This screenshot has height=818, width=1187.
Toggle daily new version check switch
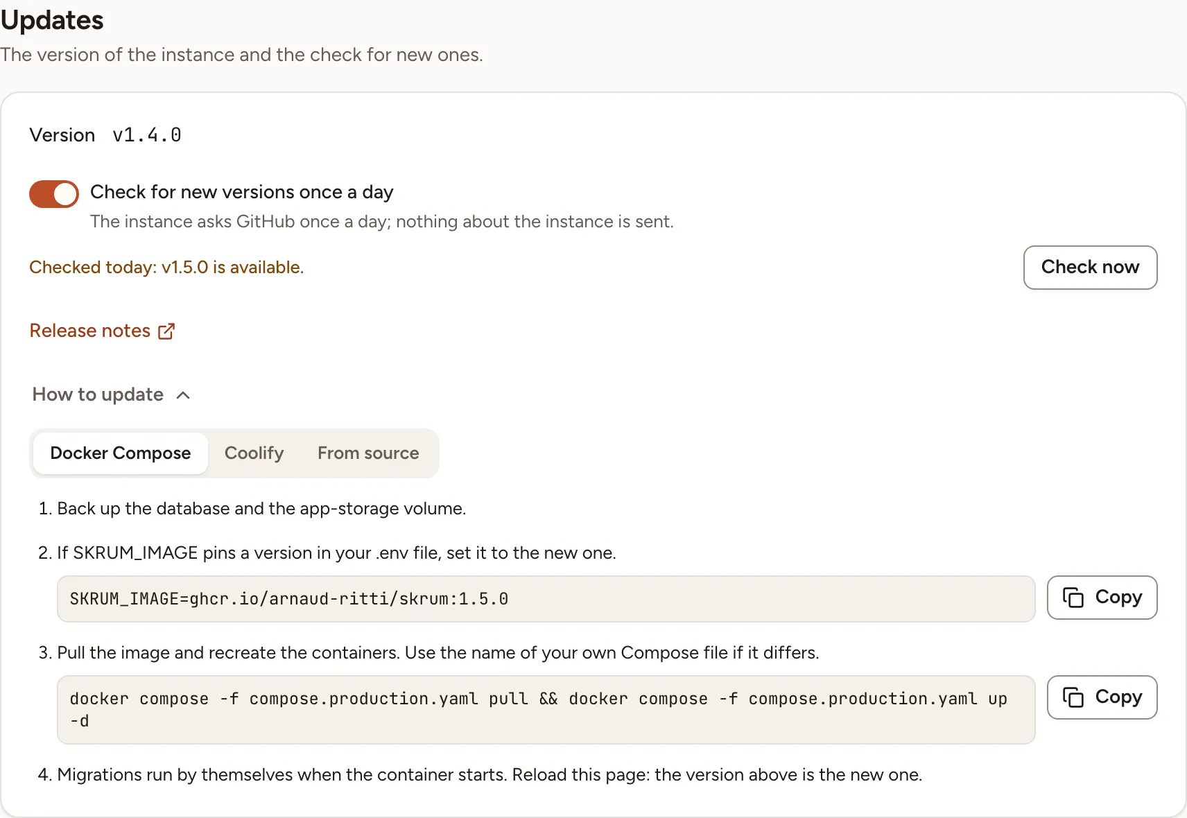pos(54,194)
